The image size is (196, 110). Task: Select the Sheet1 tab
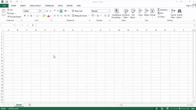click(x=19, y=105)
